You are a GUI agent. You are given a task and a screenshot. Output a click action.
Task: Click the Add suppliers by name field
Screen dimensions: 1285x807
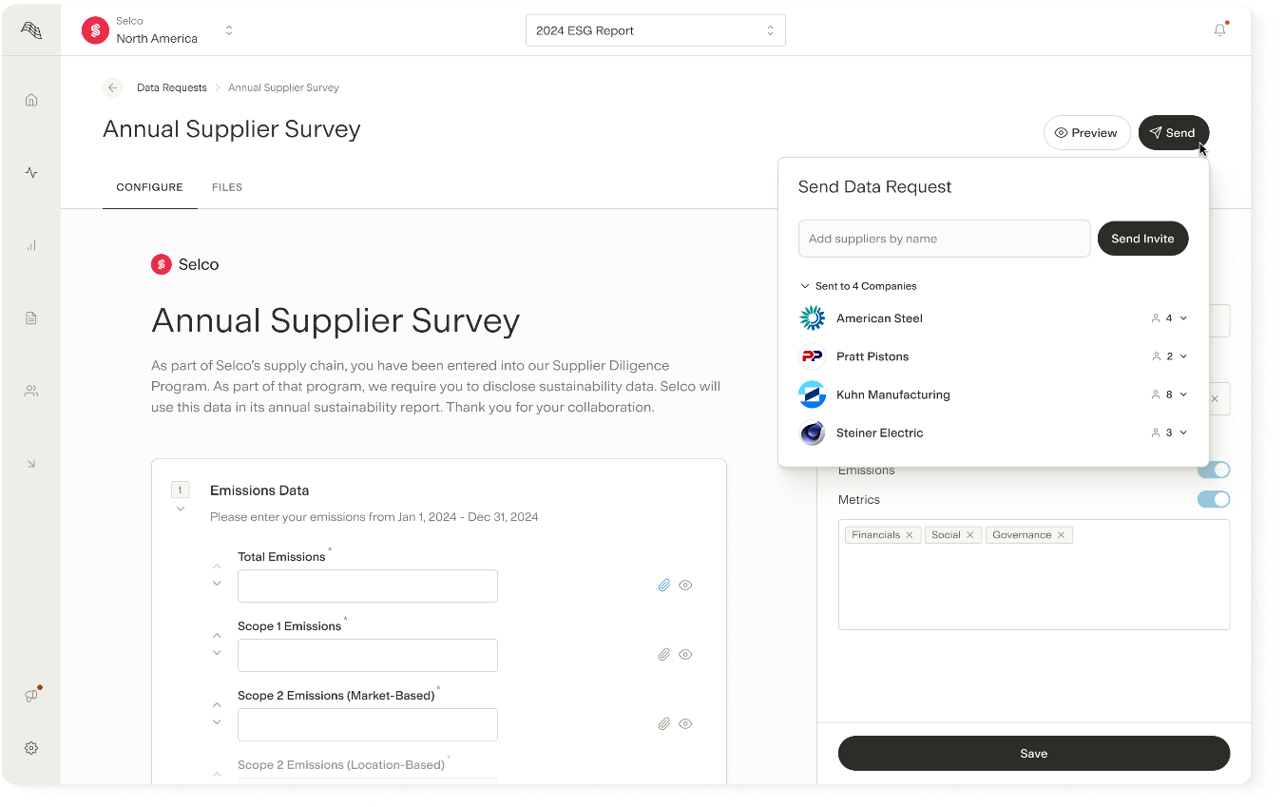[945, 239]
